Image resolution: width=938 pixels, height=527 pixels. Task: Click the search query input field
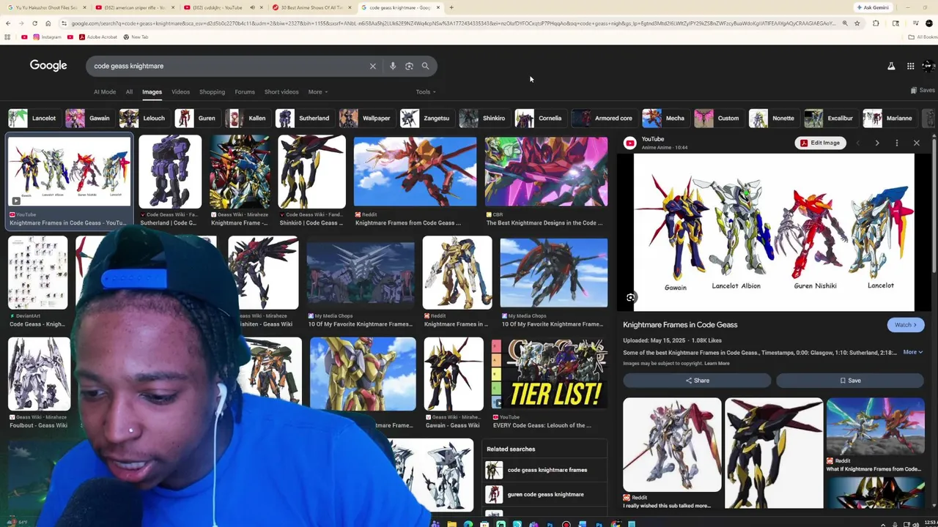coord(227,66)
